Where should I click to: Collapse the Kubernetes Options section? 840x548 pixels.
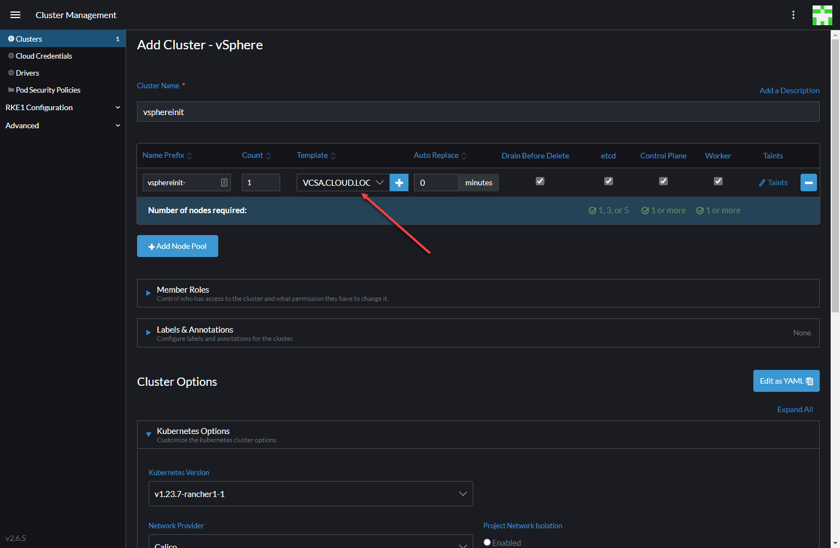tap(478, 435)
